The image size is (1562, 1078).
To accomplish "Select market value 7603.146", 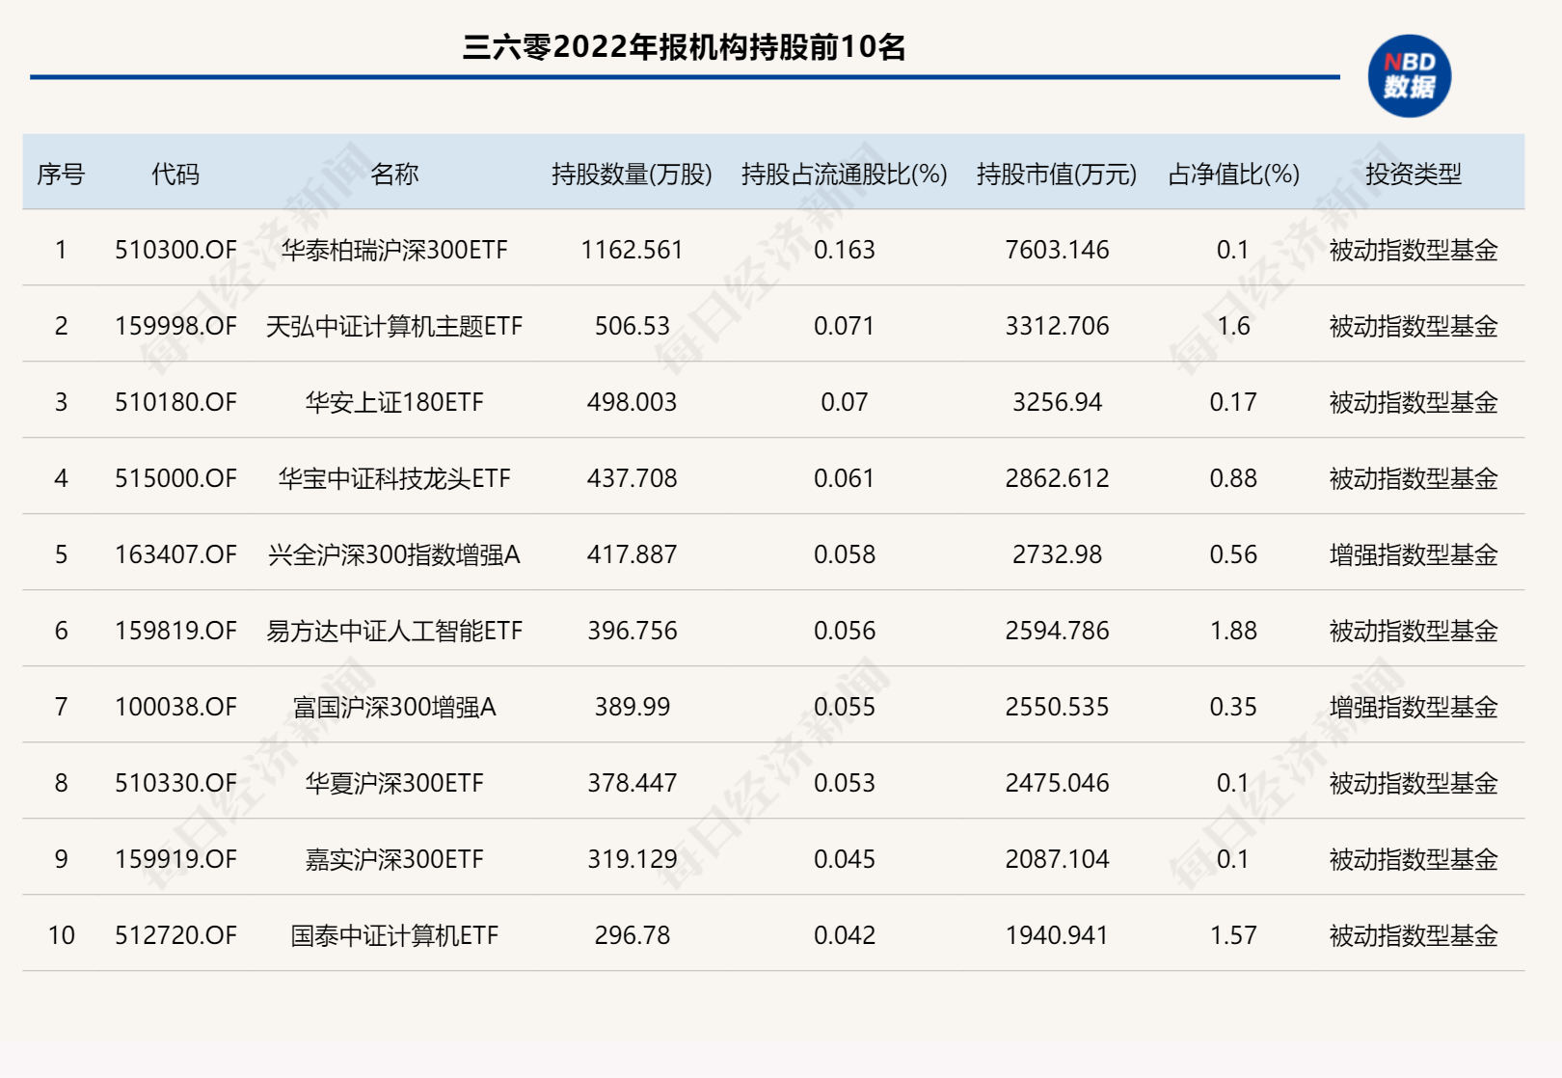I will 1057,251.
